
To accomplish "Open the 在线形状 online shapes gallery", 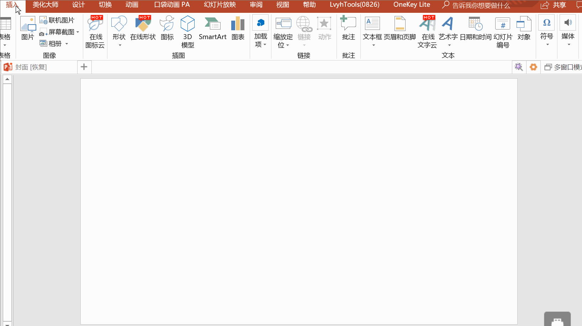I will tap(143, 28).
